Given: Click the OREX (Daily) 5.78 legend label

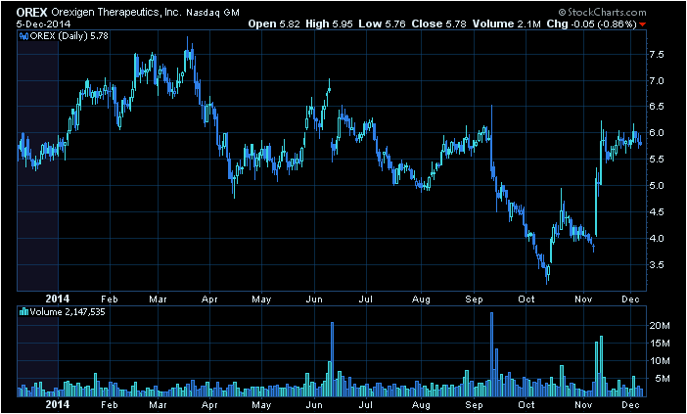Looking at the screenshot, I should [69, 36].
